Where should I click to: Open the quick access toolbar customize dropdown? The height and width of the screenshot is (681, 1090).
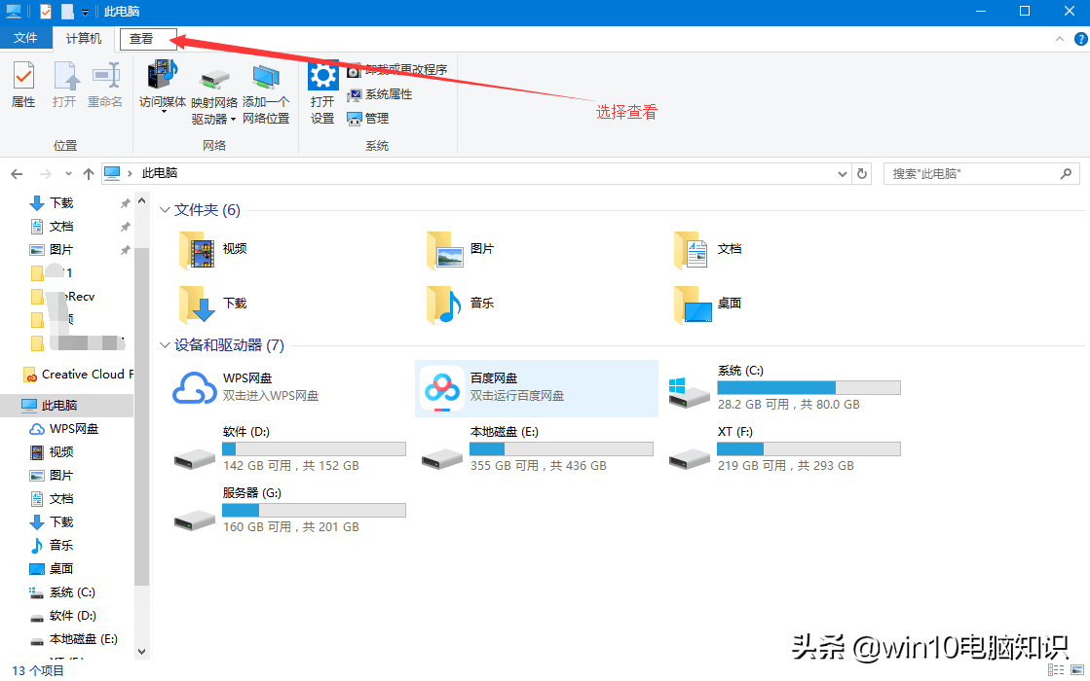85,12
